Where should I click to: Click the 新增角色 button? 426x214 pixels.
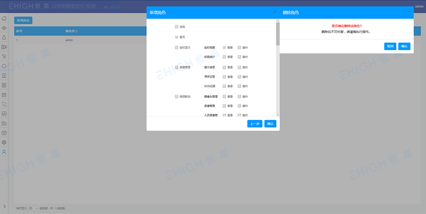click(24, 20)
